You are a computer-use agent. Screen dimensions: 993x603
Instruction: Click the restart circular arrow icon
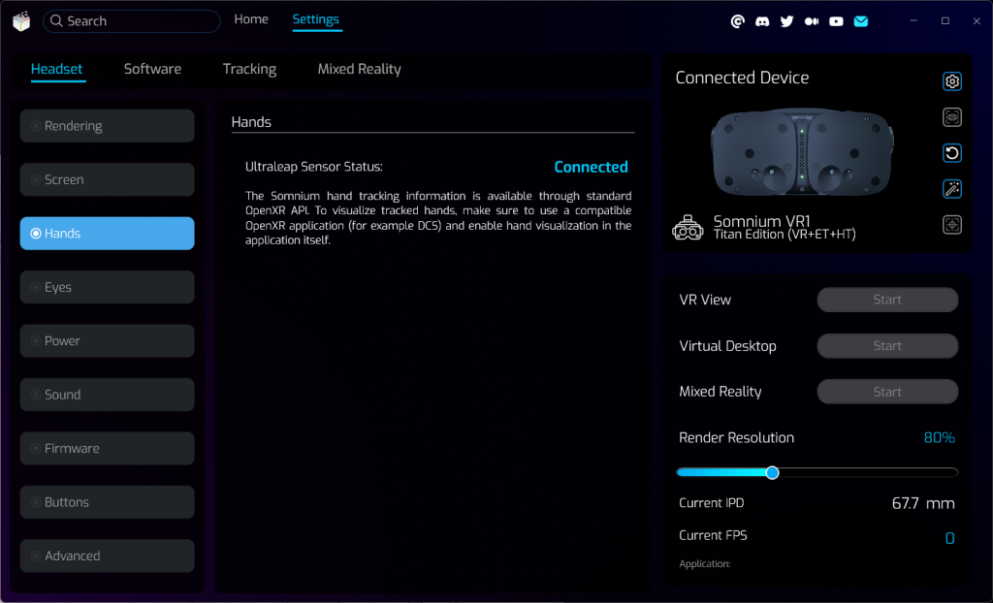[x=952, y=153]
